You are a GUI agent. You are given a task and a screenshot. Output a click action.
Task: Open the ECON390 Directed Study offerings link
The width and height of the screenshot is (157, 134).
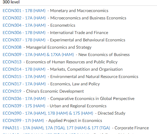tap(48, 113)
